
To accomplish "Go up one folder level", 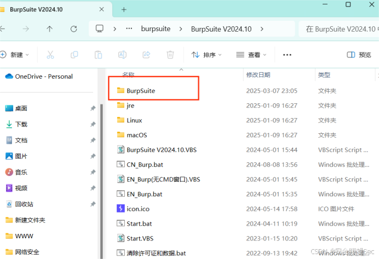I will (x=49, y=29).
